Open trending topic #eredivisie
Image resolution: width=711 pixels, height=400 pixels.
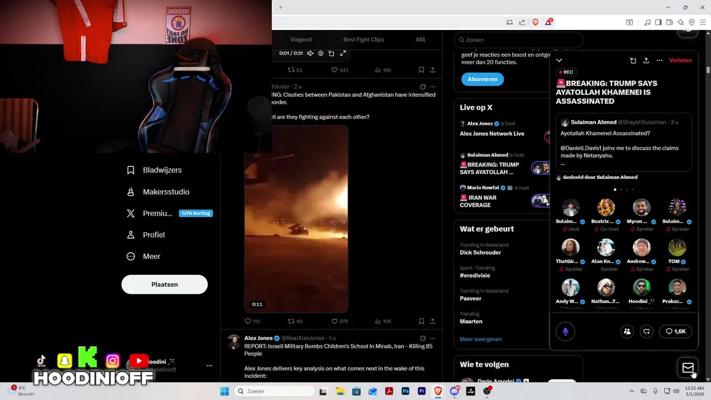(475, 276)
